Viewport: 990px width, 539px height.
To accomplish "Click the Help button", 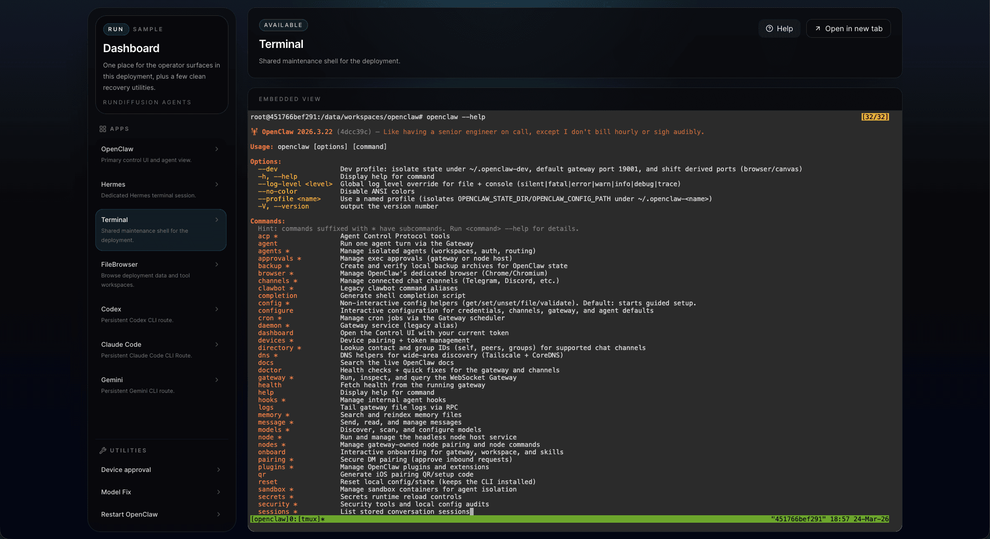I will tap(779, 28).
